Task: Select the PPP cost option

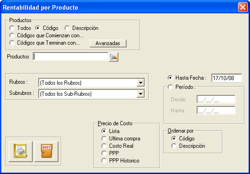Action: pos(104,153)
